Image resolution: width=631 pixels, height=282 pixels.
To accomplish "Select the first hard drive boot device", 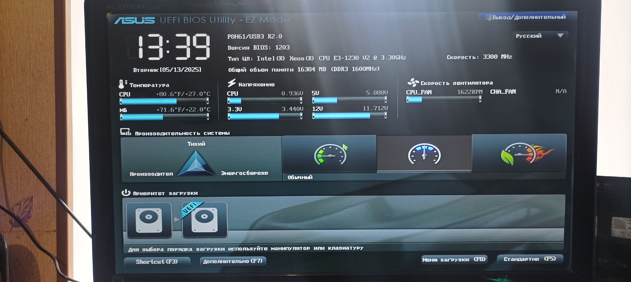I will pyautogui.click(x=149, y=220).
